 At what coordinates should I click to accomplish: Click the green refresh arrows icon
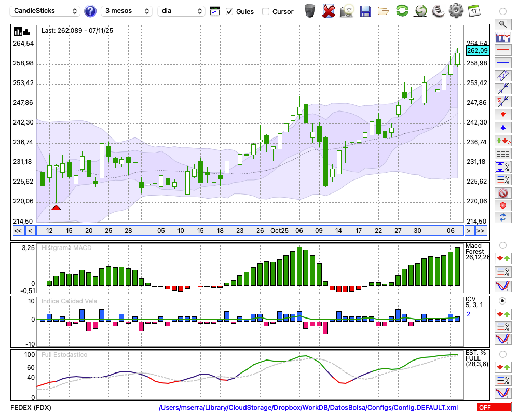click(402, 10)
